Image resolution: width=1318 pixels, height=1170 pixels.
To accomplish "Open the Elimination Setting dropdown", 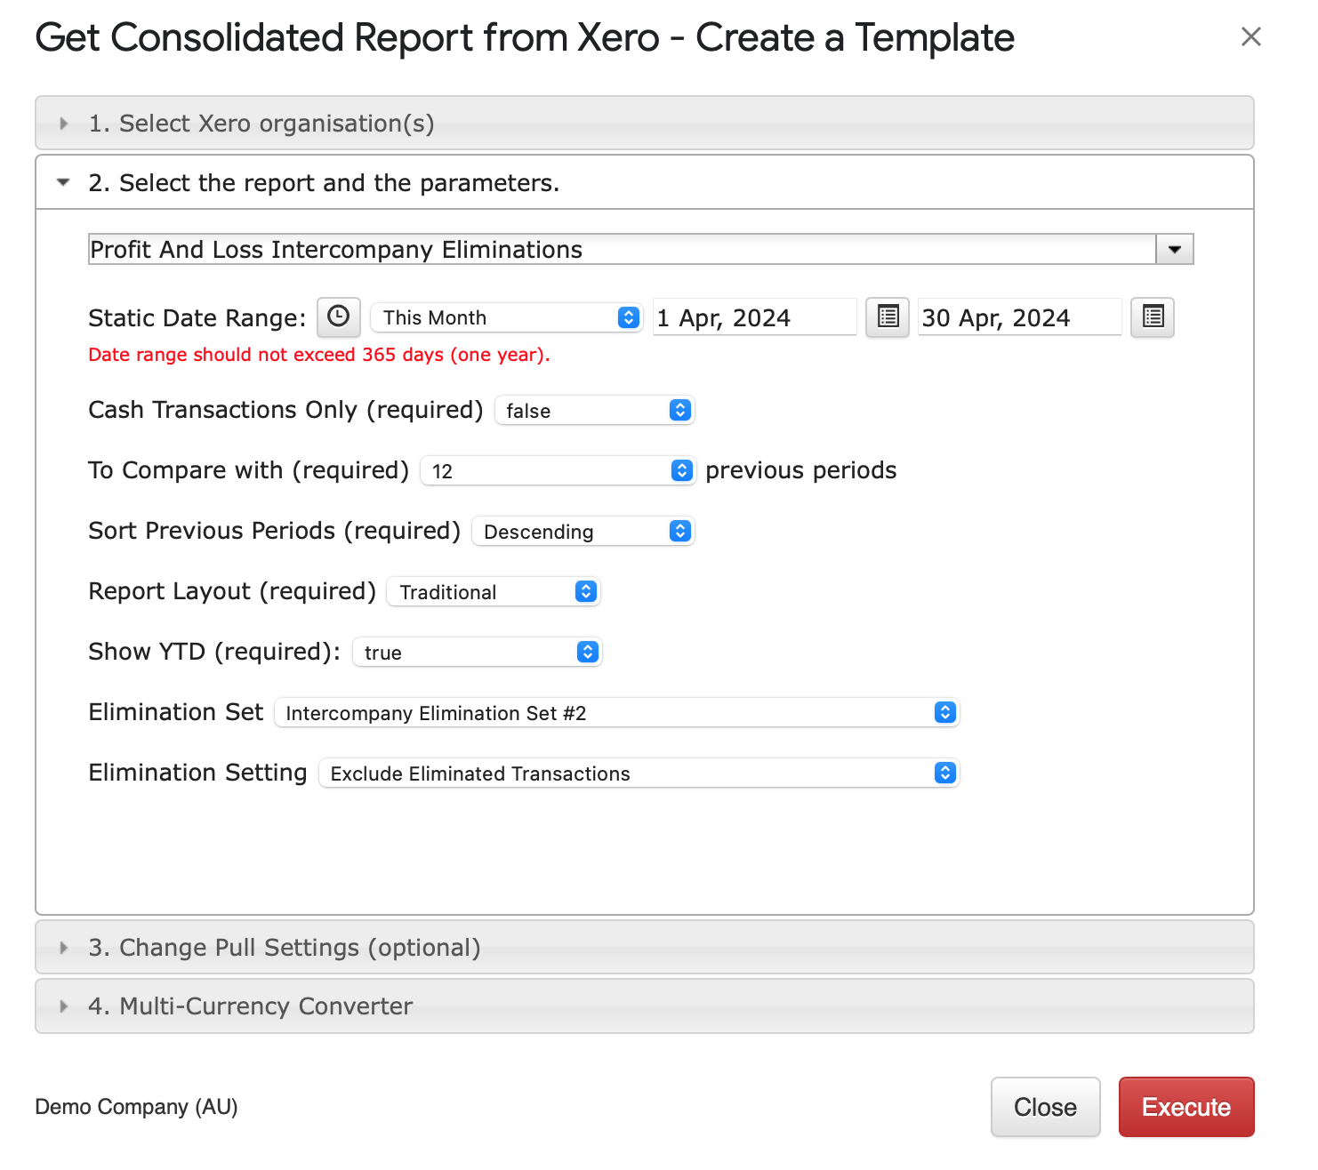I will 639,773.
